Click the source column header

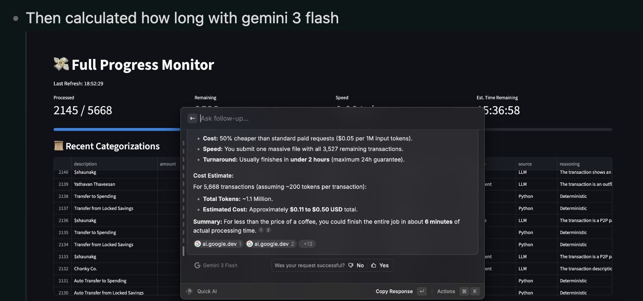[525, 164]
